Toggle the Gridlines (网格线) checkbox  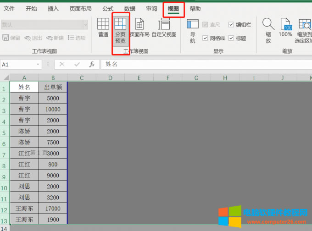[x=205, y=38]
